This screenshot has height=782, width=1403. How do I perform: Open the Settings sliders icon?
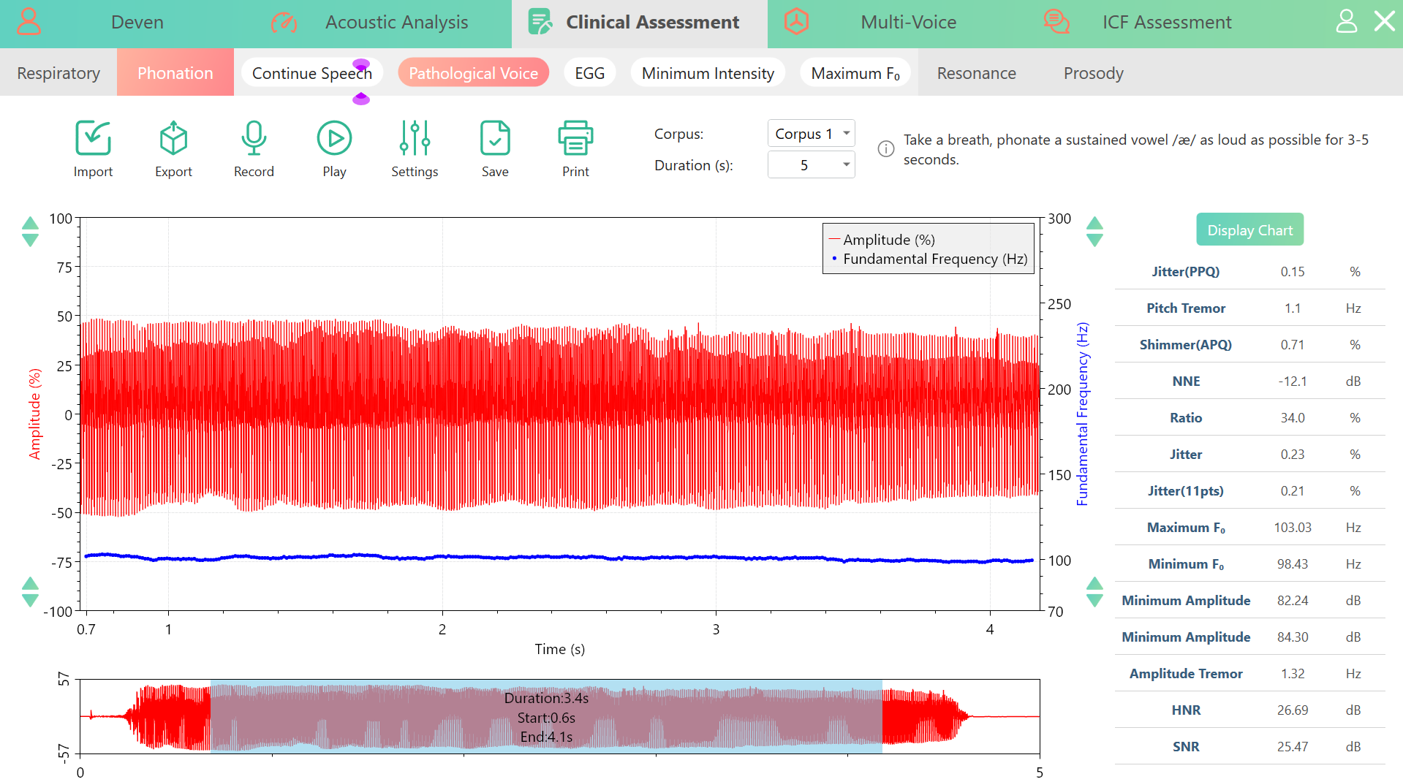point(415,138)
